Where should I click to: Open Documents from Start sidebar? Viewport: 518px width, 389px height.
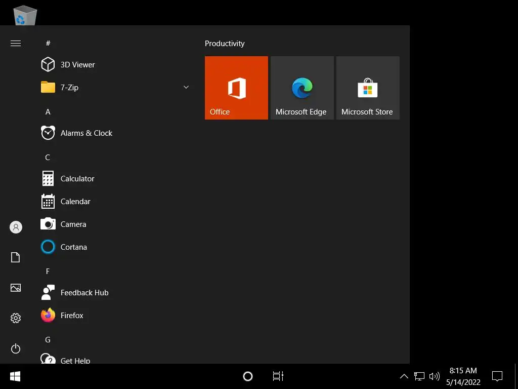coord(16,257)
